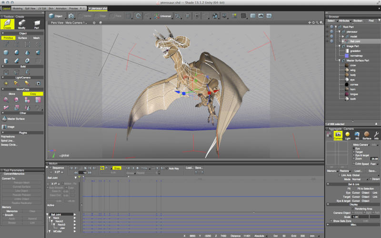Click the Modify toolbox icon
Image resolution: width=381 pixels, height=238 pixels.
(22, 23)
